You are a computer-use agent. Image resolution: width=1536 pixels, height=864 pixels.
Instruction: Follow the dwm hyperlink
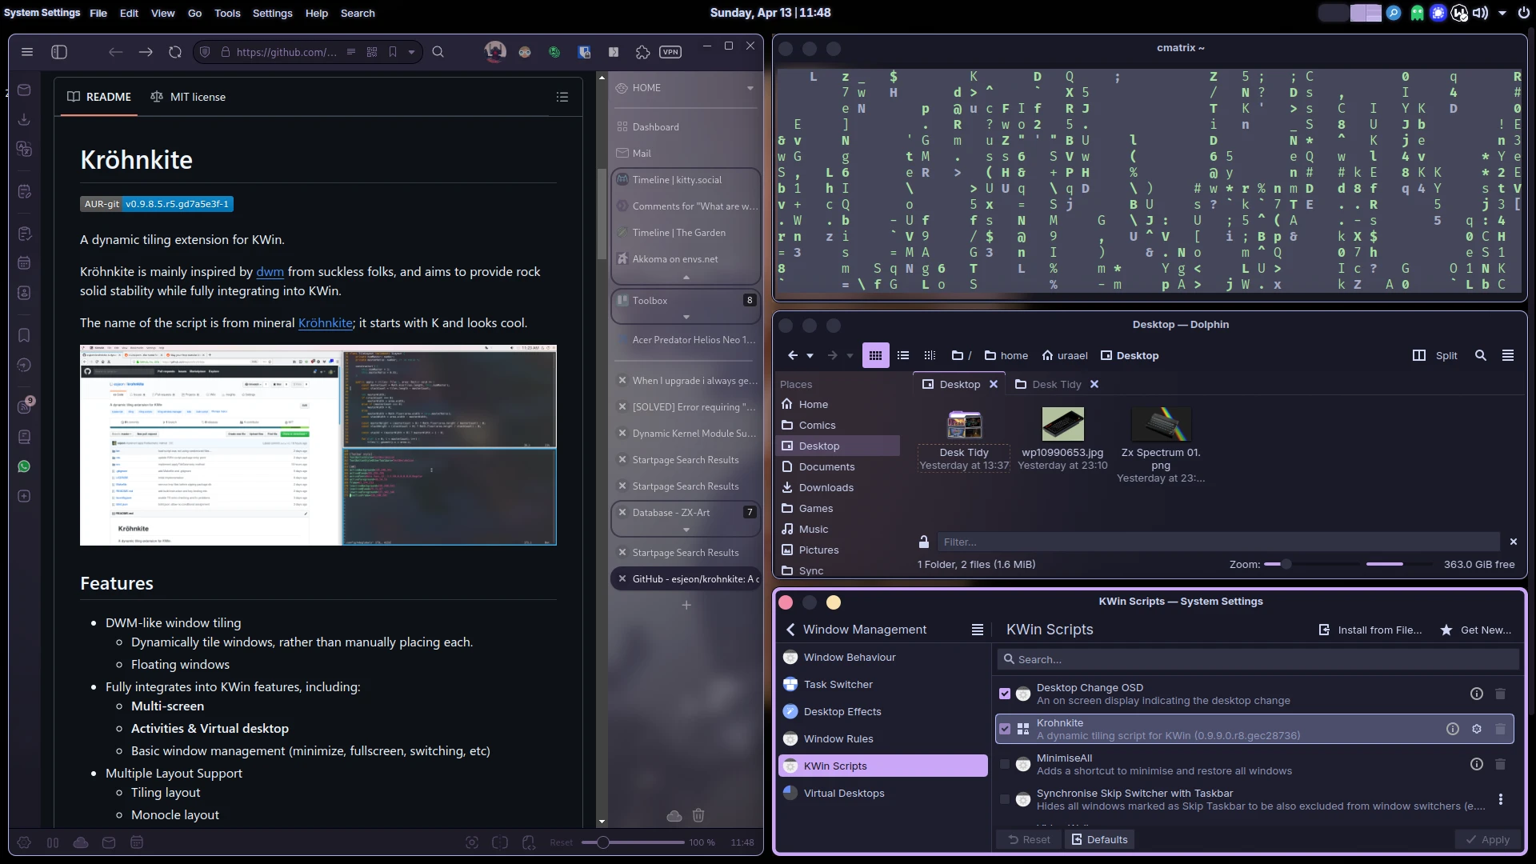[x=270, y=272]
